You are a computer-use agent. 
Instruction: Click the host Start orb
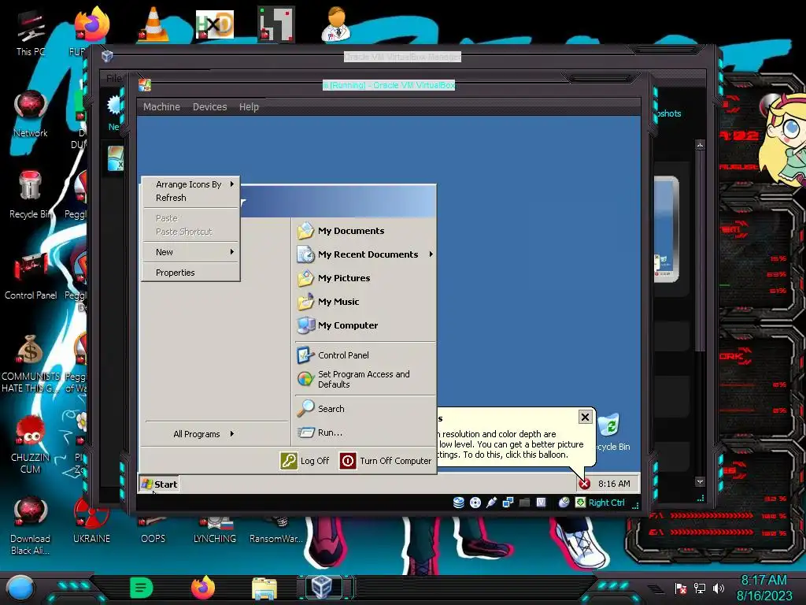pos(20,588)
